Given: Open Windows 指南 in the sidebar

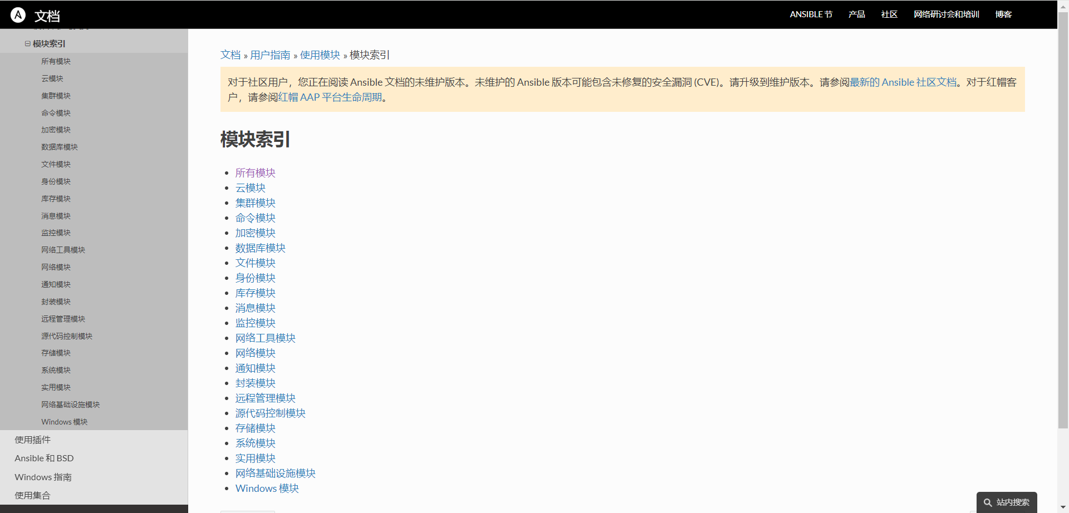Looking at the screenshot, I should click(x=43, y=477).
